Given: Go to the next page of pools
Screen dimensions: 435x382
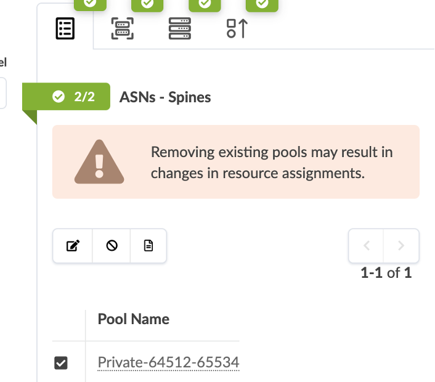Looking at the screenshot, I should (401, 246).
